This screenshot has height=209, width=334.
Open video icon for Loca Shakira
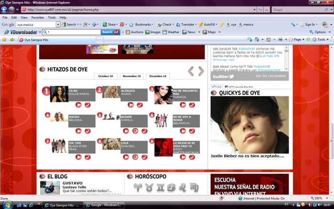point(135,157)
